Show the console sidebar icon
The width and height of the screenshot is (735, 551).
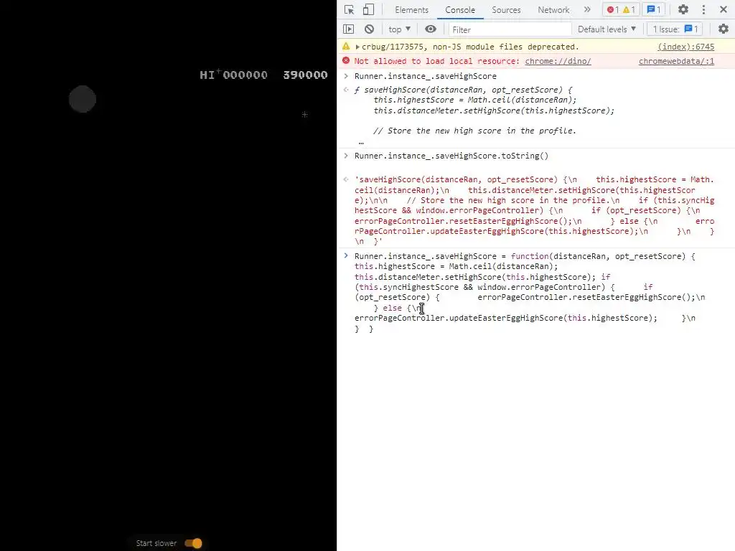click(x=348, y=29)
